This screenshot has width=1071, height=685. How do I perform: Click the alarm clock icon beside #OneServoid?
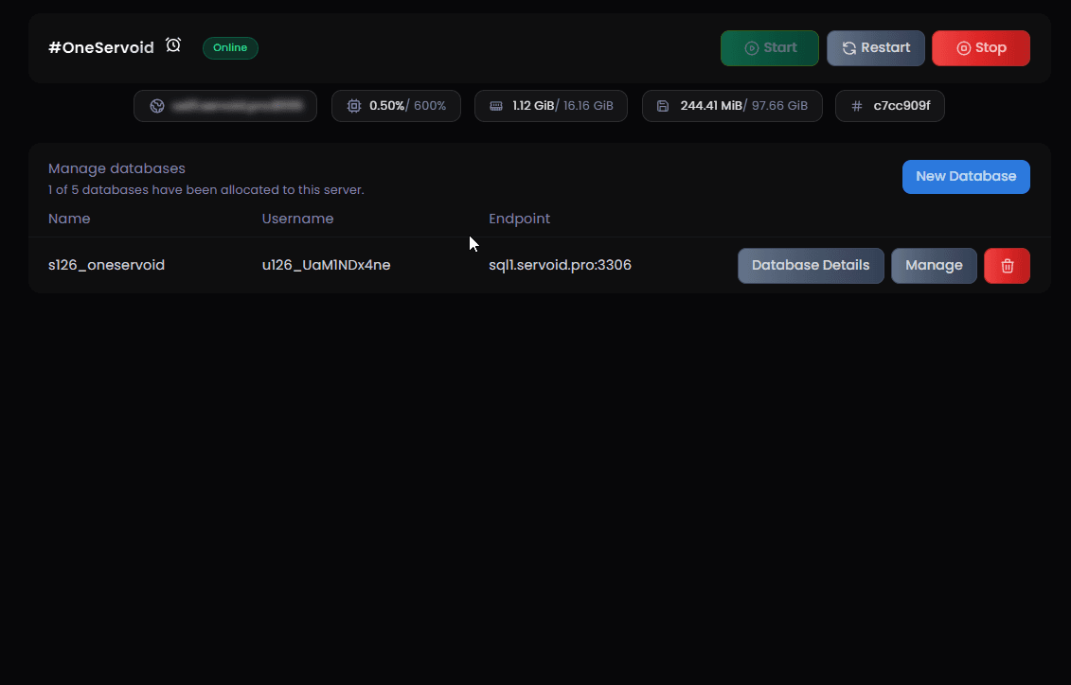[173, 45]
